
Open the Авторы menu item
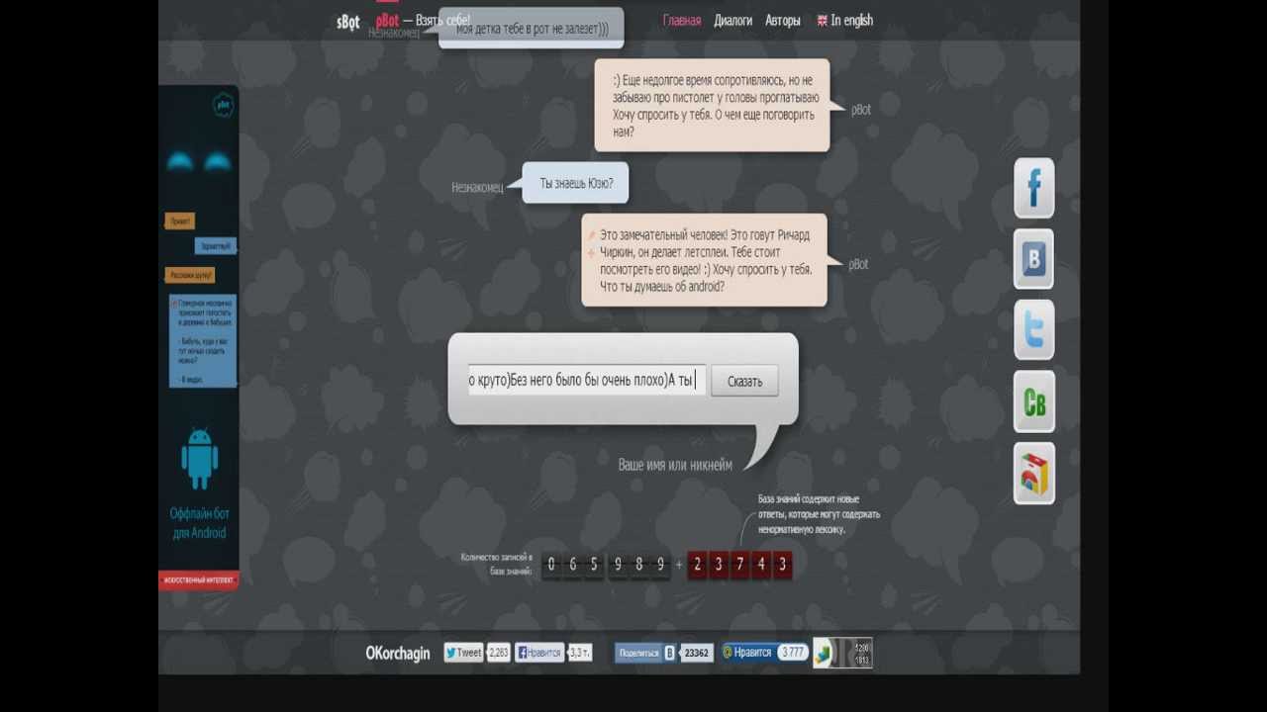[x=783, y=20]
